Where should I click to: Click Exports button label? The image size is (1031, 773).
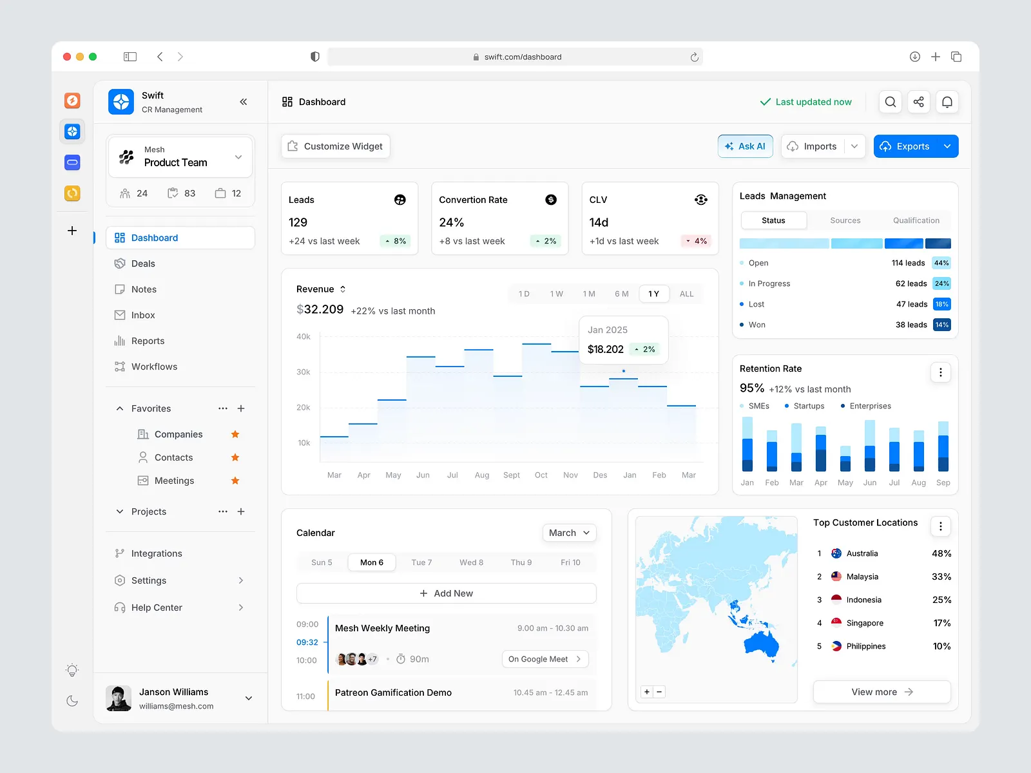coord(913,146)
